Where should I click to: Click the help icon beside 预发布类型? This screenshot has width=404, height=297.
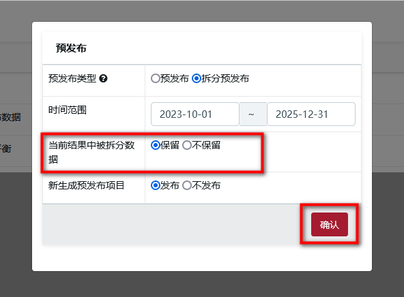(x=103, y=78)
